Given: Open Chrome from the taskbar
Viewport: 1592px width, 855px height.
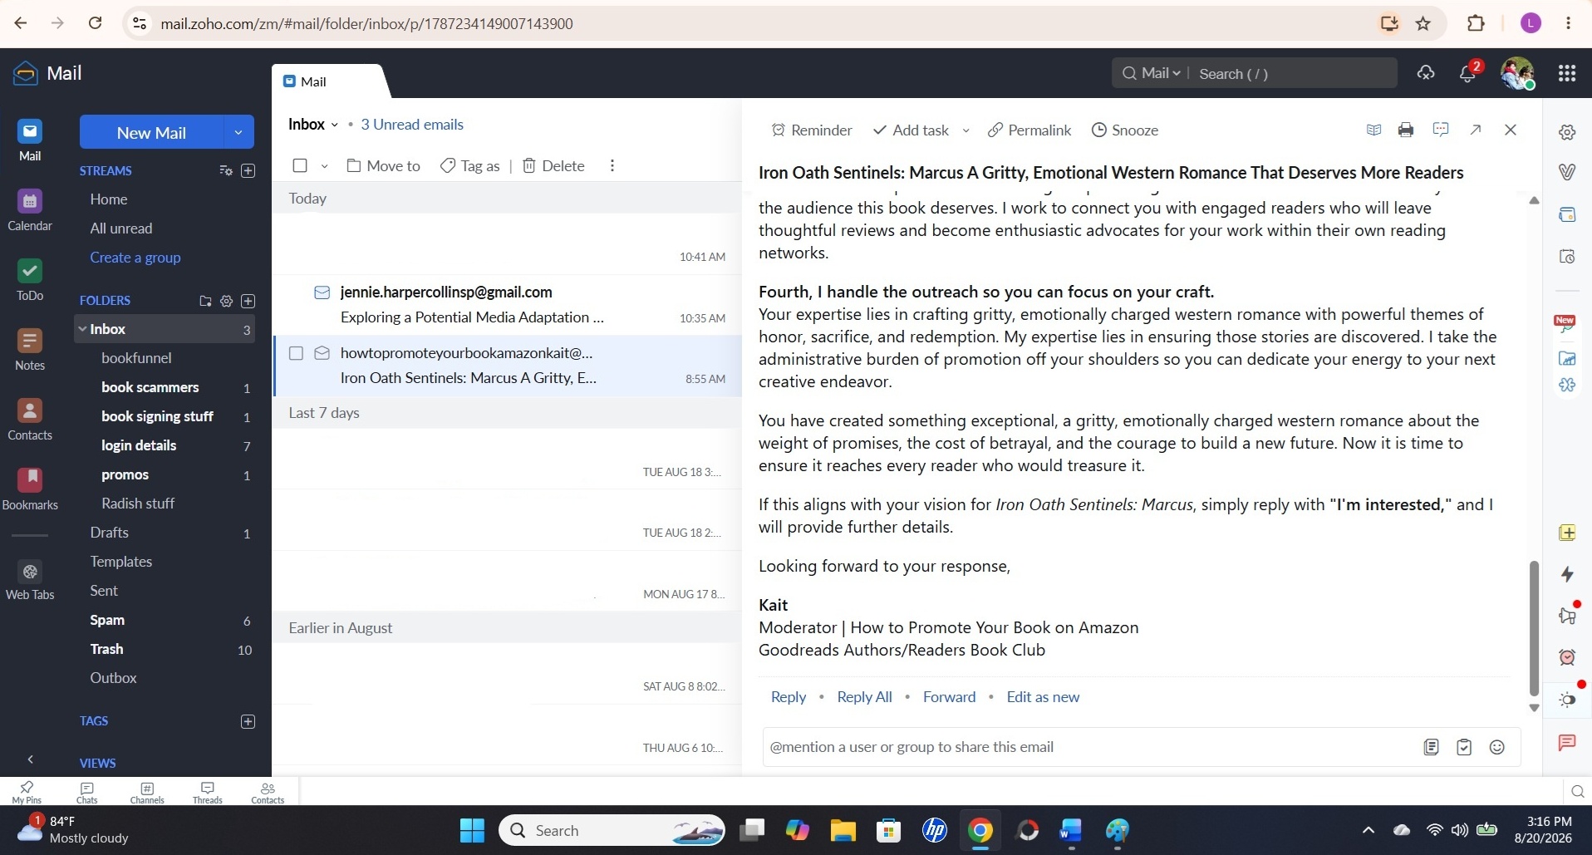Looking at the screenshot, I should tap(980, 830).
